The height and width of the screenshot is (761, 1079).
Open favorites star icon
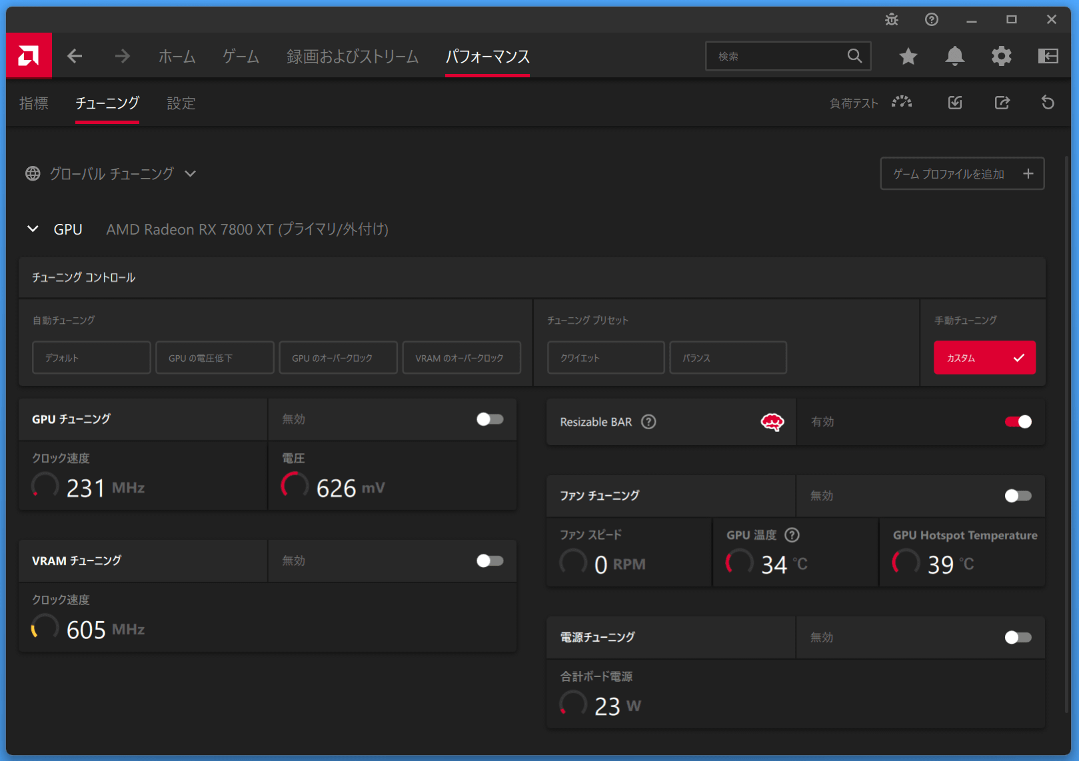click(908, 56)
